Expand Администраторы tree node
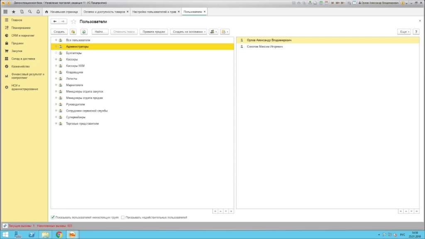Screen dimensions: 425x239 (56, 47)
